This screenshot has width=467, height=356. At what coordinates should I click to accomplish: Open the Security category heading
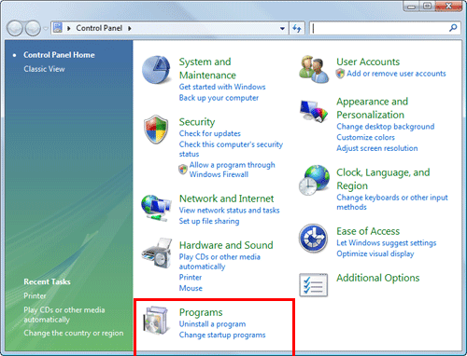197,122
